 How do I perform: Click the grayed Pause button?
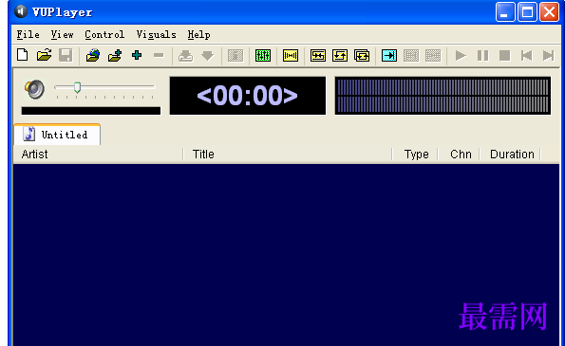[482, 56]
